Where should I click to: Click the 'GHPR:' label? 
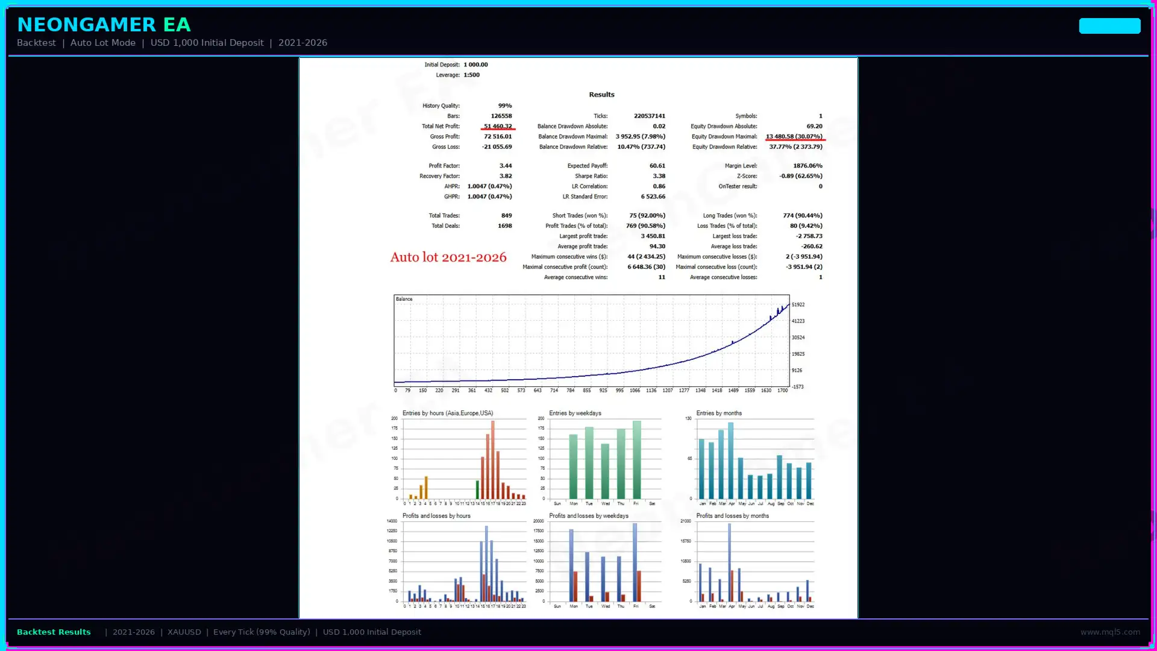pyautogui.click(x=452, y=197)
